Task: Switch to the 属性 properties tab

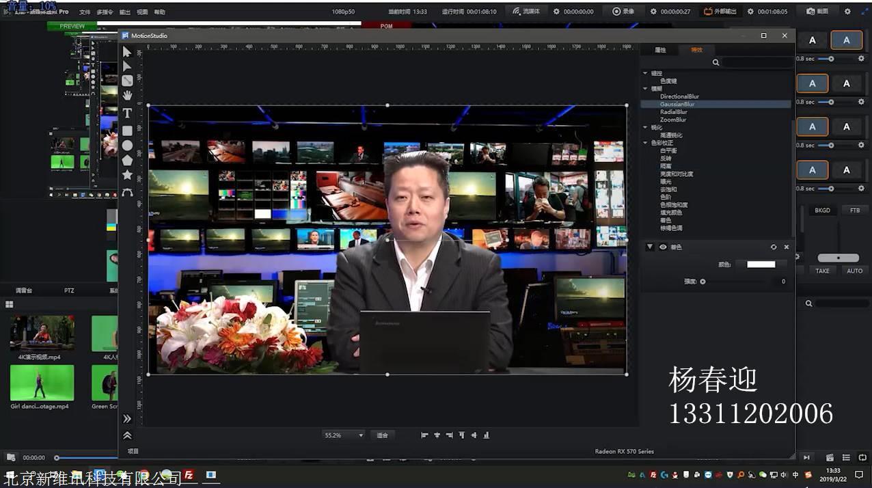Action: tap(660, 50)
